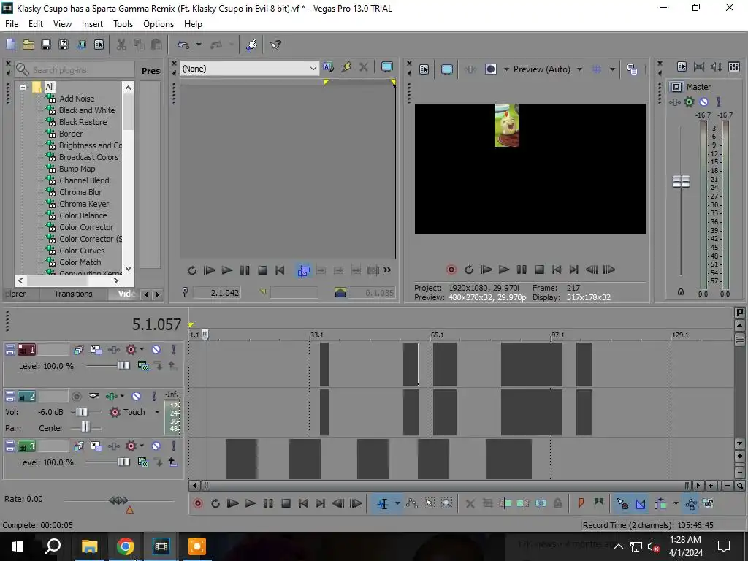Toggle preview on external monitor icon

[x=446, y=69]
